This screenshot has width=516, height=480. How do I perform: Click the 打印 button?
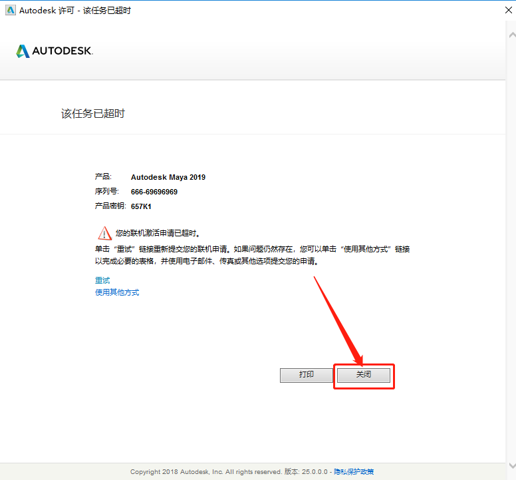coord(307,375)
